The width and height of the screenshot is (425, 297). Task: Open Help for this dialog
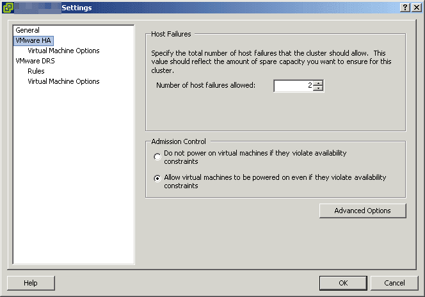click(31, 283)
